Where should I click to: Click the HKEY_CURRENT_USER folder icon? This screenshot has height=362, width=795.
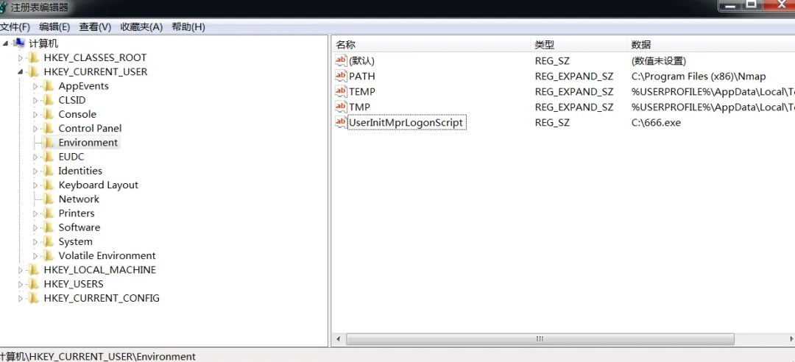(x=33, y=71)
